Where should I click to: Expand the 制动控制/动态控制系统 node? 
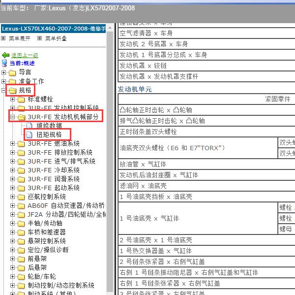click(x=12, y=285)
